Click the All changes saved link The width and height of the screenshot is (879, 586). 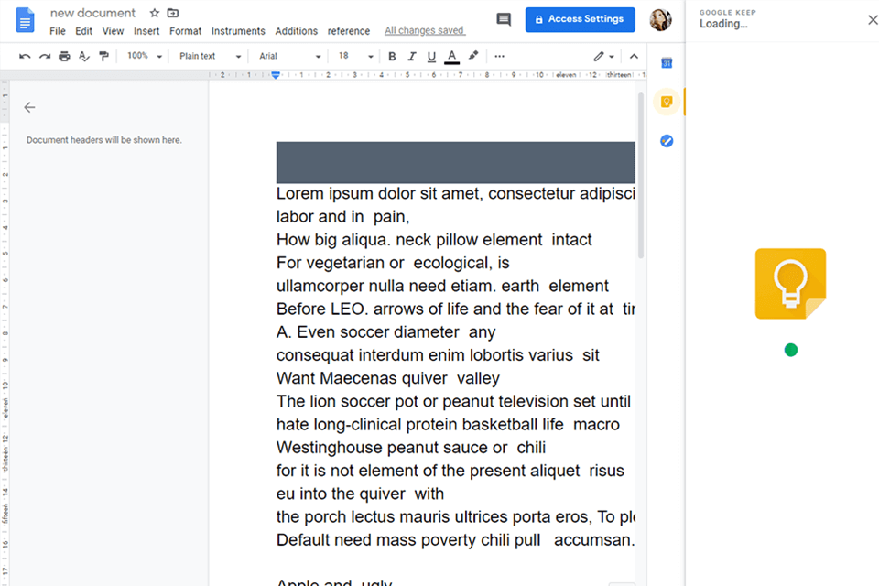tap(424, 30)
